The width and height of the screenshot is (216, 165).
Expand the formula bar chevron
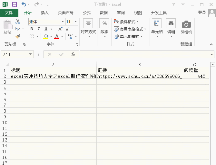[x=211, y=55]
